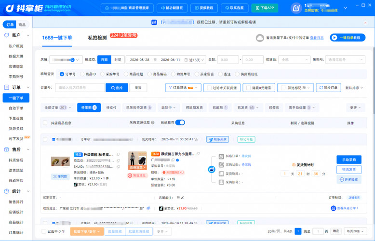Click the 同步订单 button
This screenshot has height=241, width=375.
coord(328,88)
